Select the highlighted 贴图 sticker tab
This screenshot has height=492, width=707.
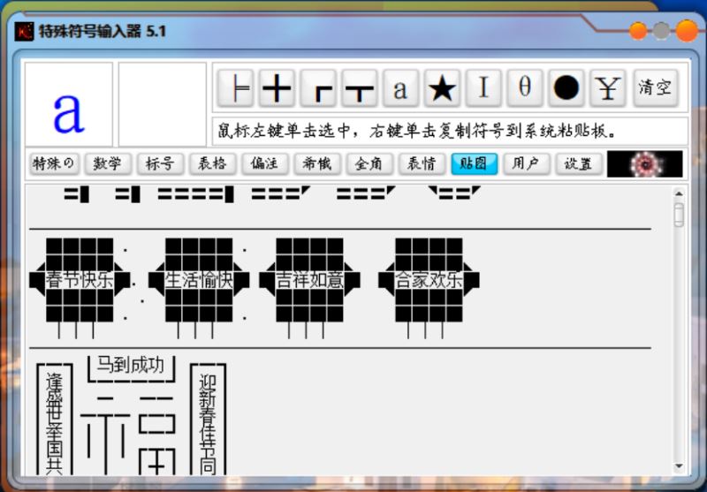(x=474, y=163)
